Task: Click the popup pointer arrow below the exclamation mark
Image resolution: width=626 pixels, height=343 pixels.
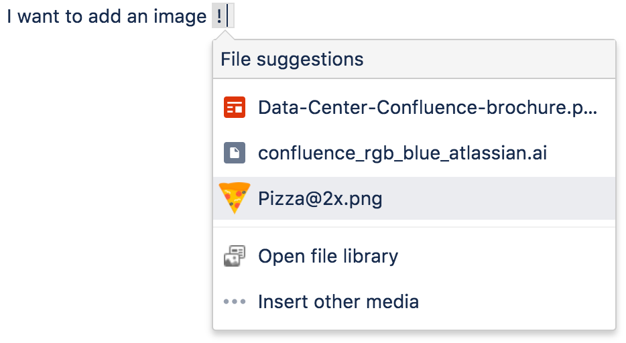Action: coord(224,35)
